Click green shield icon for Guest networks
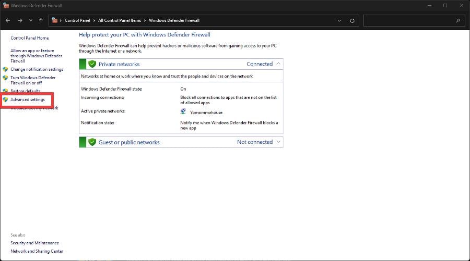 pos(92,142)
